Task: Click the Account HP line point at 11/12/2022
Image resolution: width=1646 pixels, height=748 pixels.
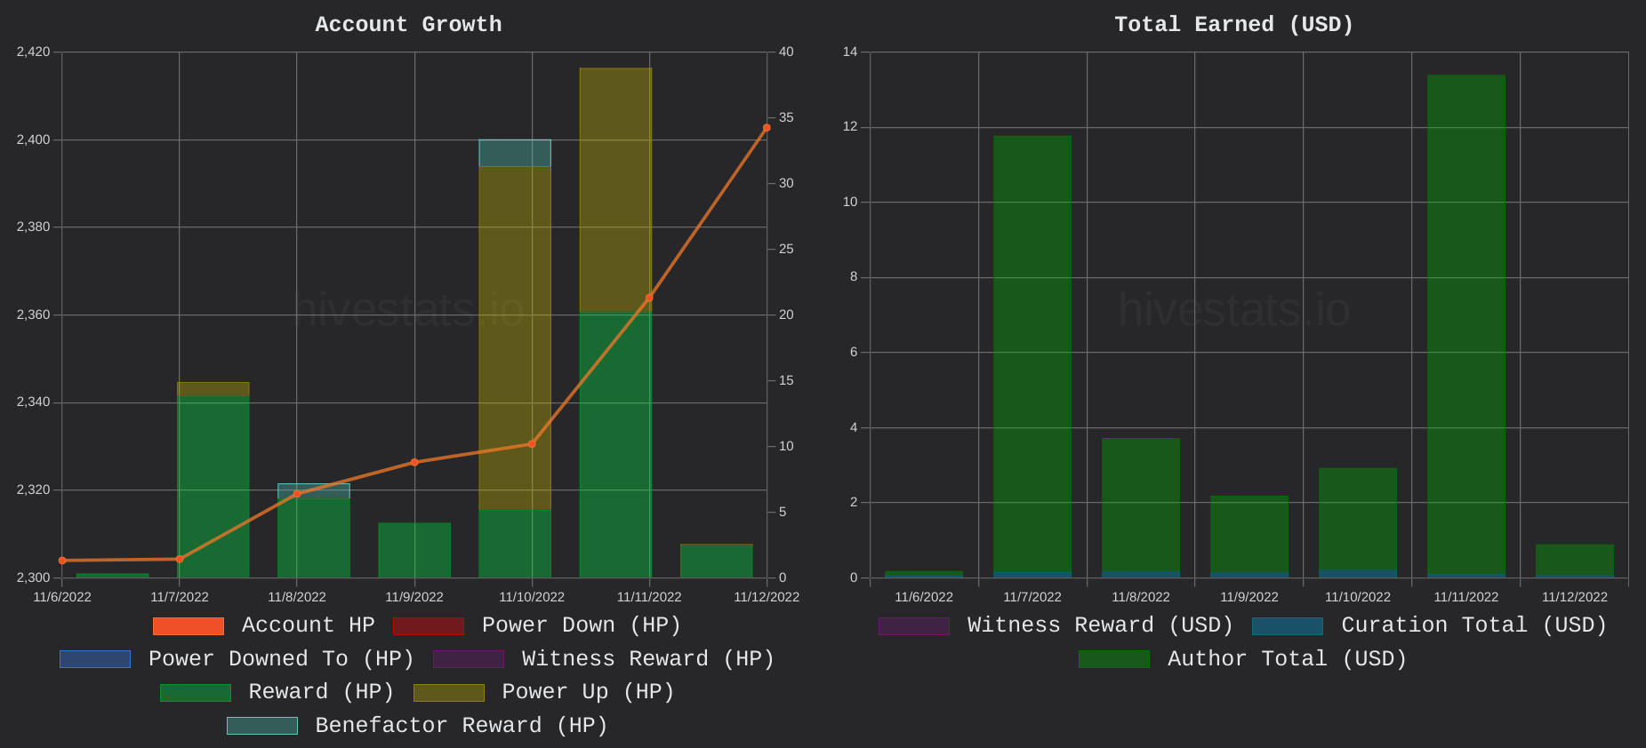Action: [x=767, y=128]
